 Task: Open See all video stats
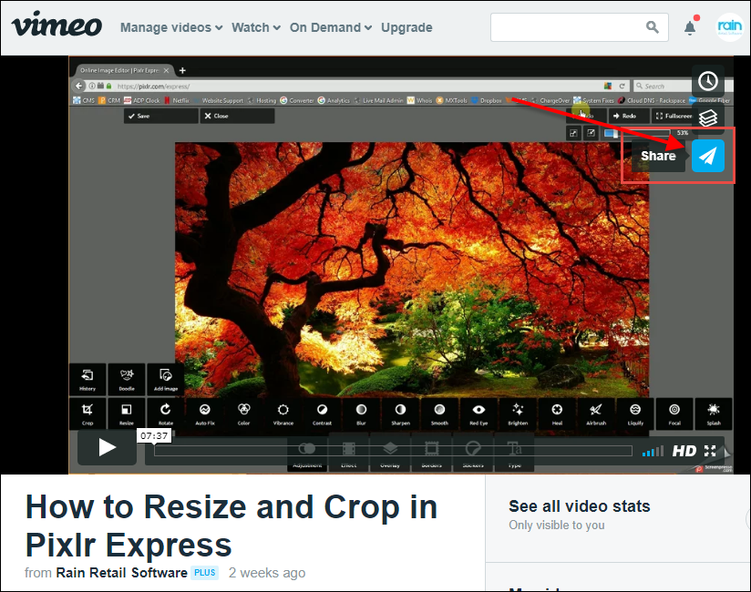tap(579, 506)
